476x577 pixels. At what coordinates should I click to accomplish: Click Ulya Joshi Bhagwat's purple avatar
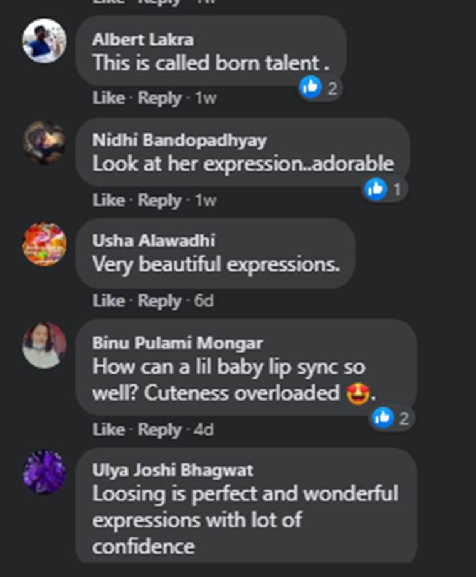click(45, 472)
